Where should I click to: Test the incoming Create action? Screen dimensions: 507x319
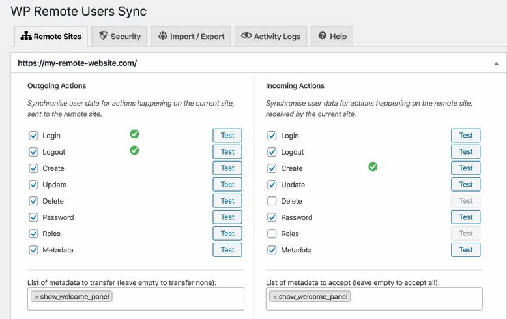coord(465,168)
